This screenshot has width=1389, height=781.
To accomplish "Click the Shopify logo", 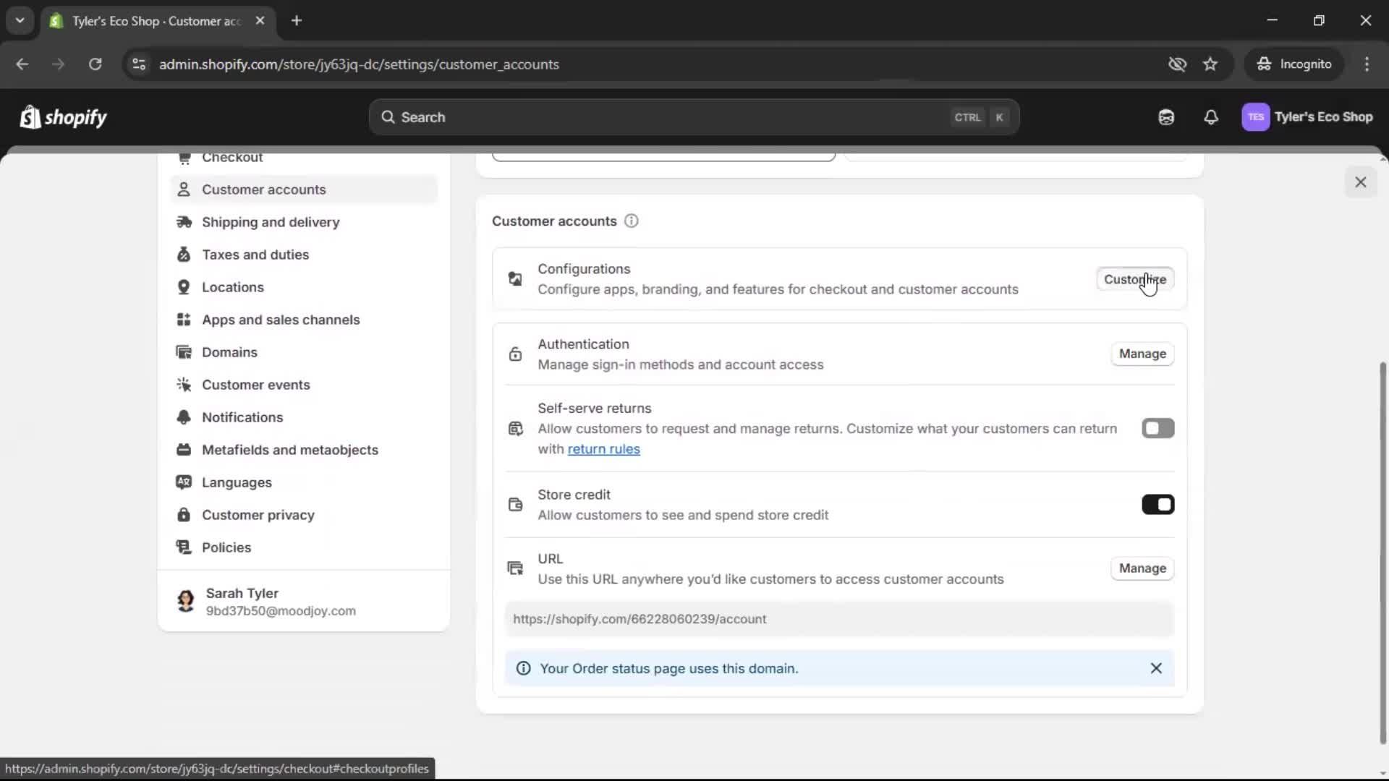I will pyautogui.click(x=63, y=117).
